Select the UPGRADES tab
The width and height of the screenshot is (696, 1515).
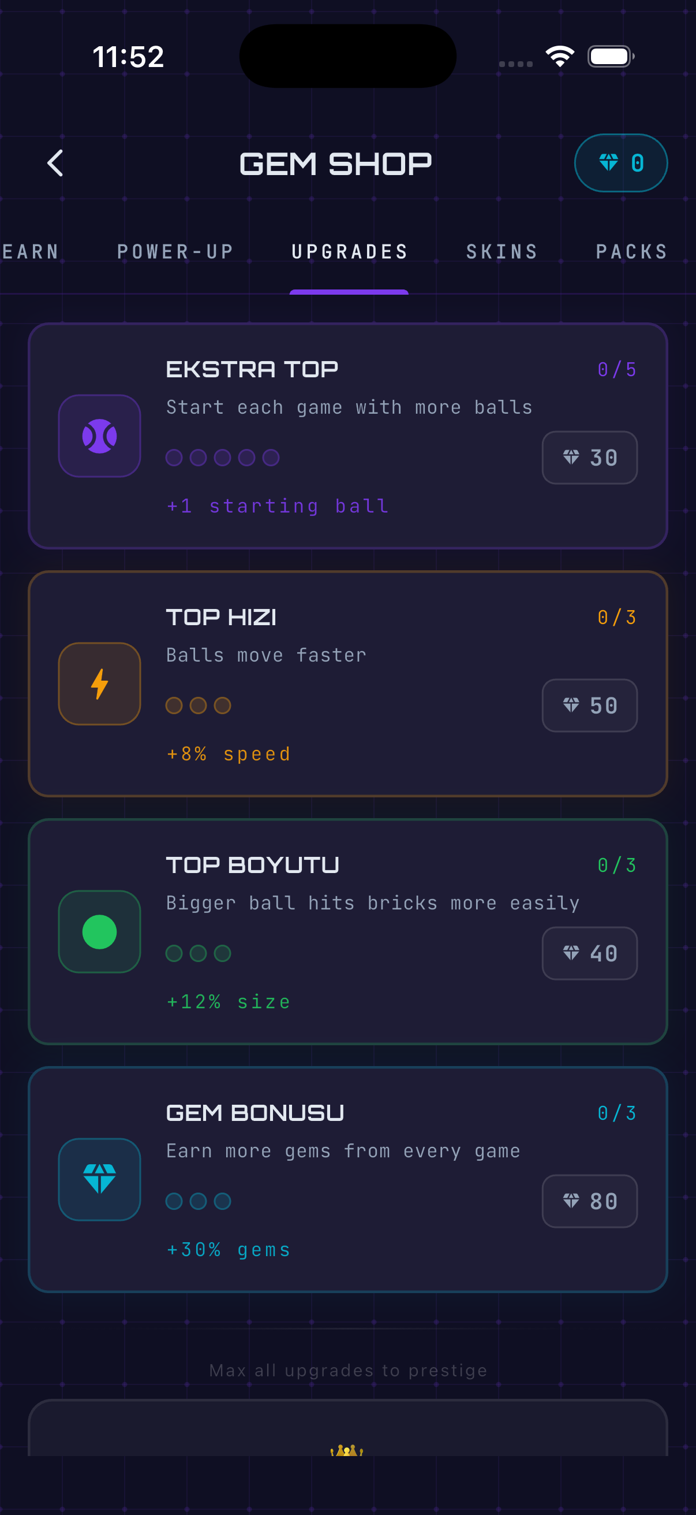[350, 252]
